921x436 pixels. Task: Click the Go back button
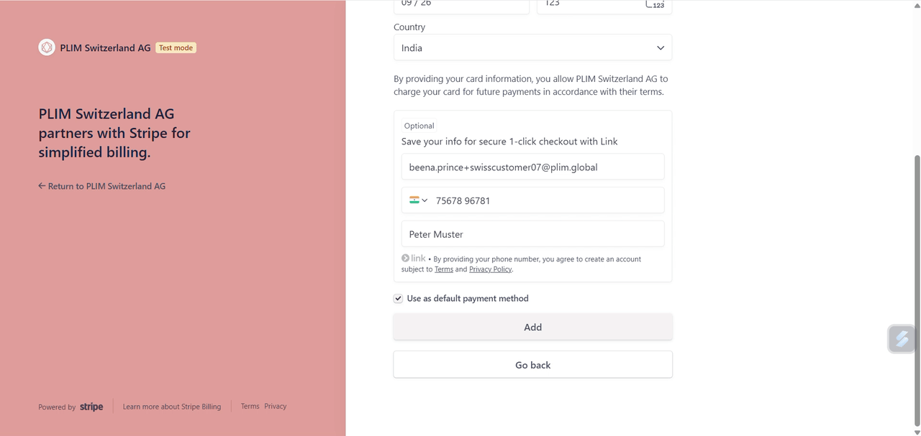pyautogui.click(x=532, y=365)
